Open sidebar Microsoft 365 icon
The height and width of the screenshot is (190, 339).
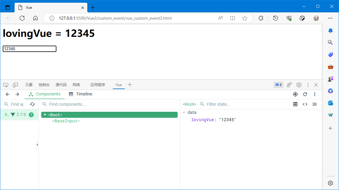pos(330,91)
